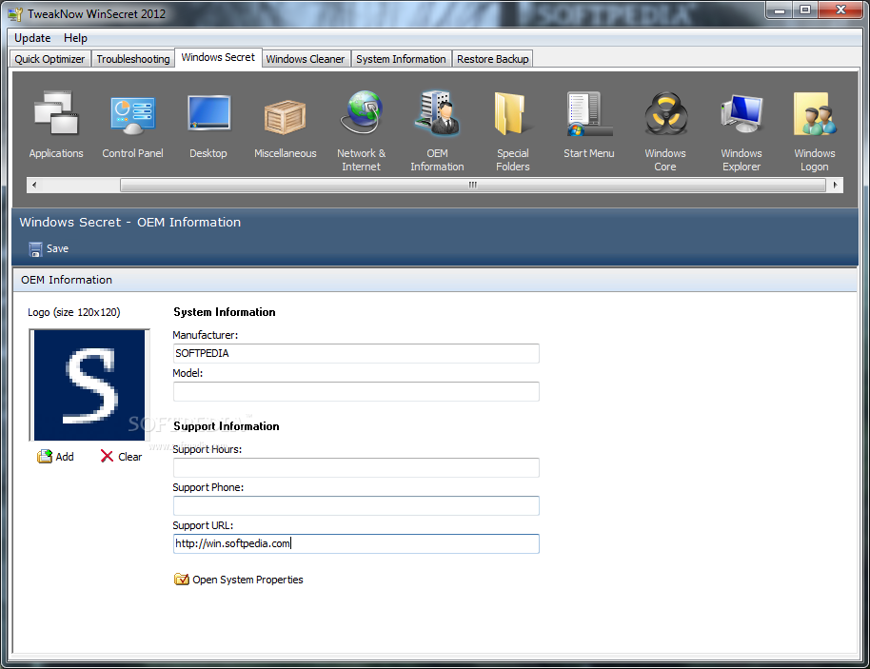
Task: Switch to the Windows Cleaner tab
Action: tap(306, 59)
